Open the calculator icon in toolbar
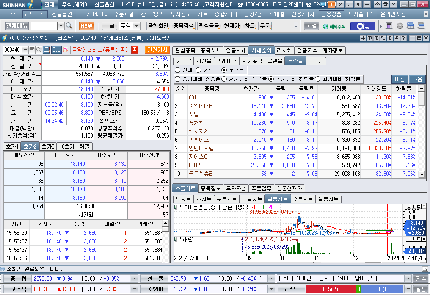The height and width of the screenshot is (295, 430). point(389,26)
